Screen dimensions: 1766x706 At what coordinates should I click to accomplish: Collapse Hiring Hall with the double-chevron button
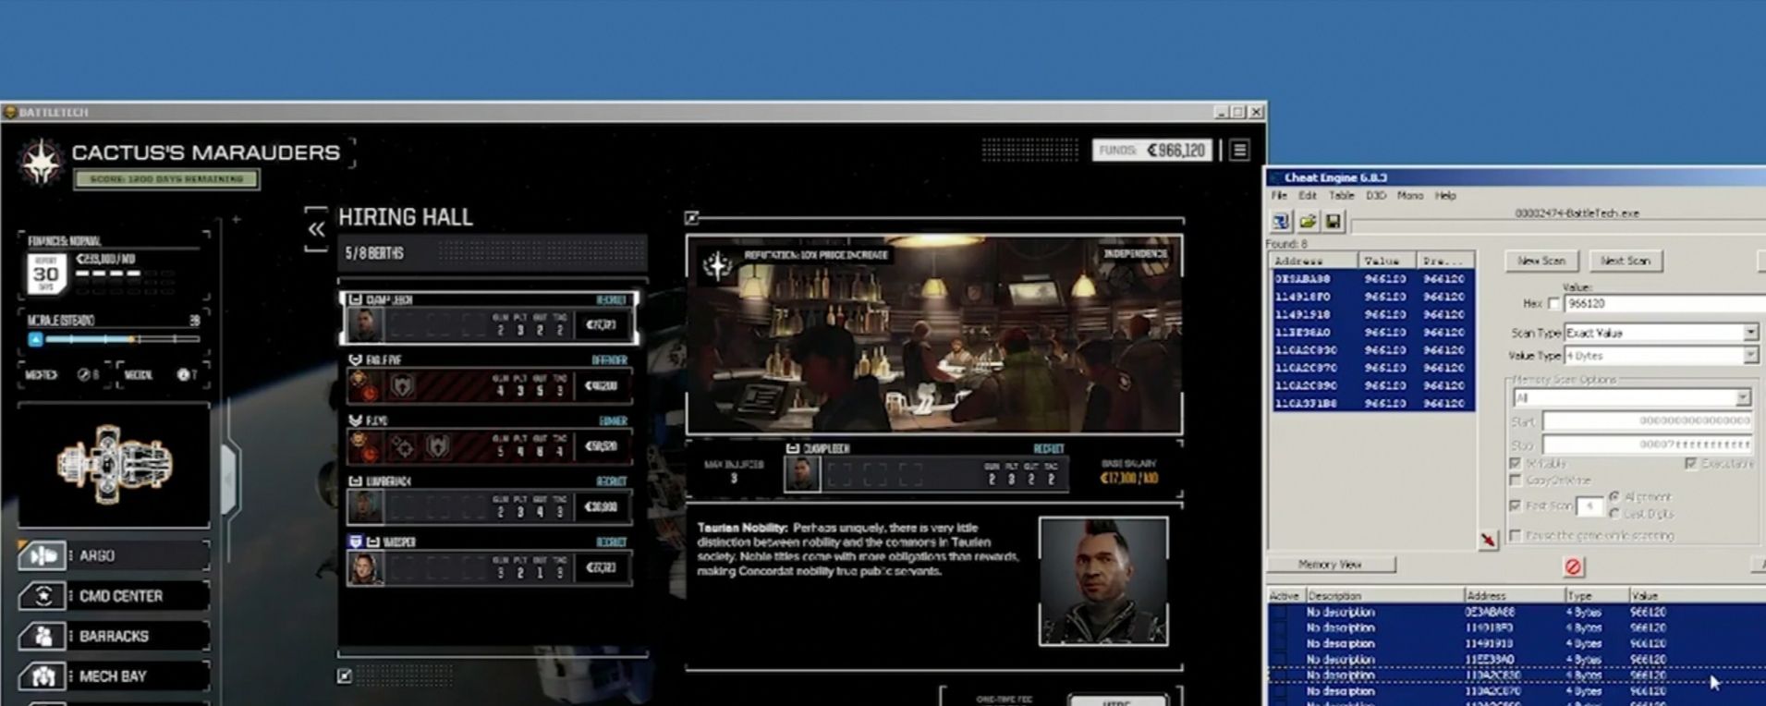pos(316,229)
